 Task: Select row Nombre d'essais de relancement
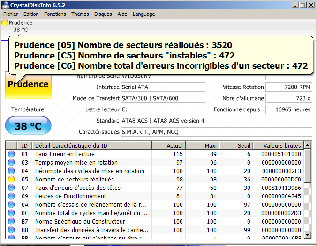point(154,205)
